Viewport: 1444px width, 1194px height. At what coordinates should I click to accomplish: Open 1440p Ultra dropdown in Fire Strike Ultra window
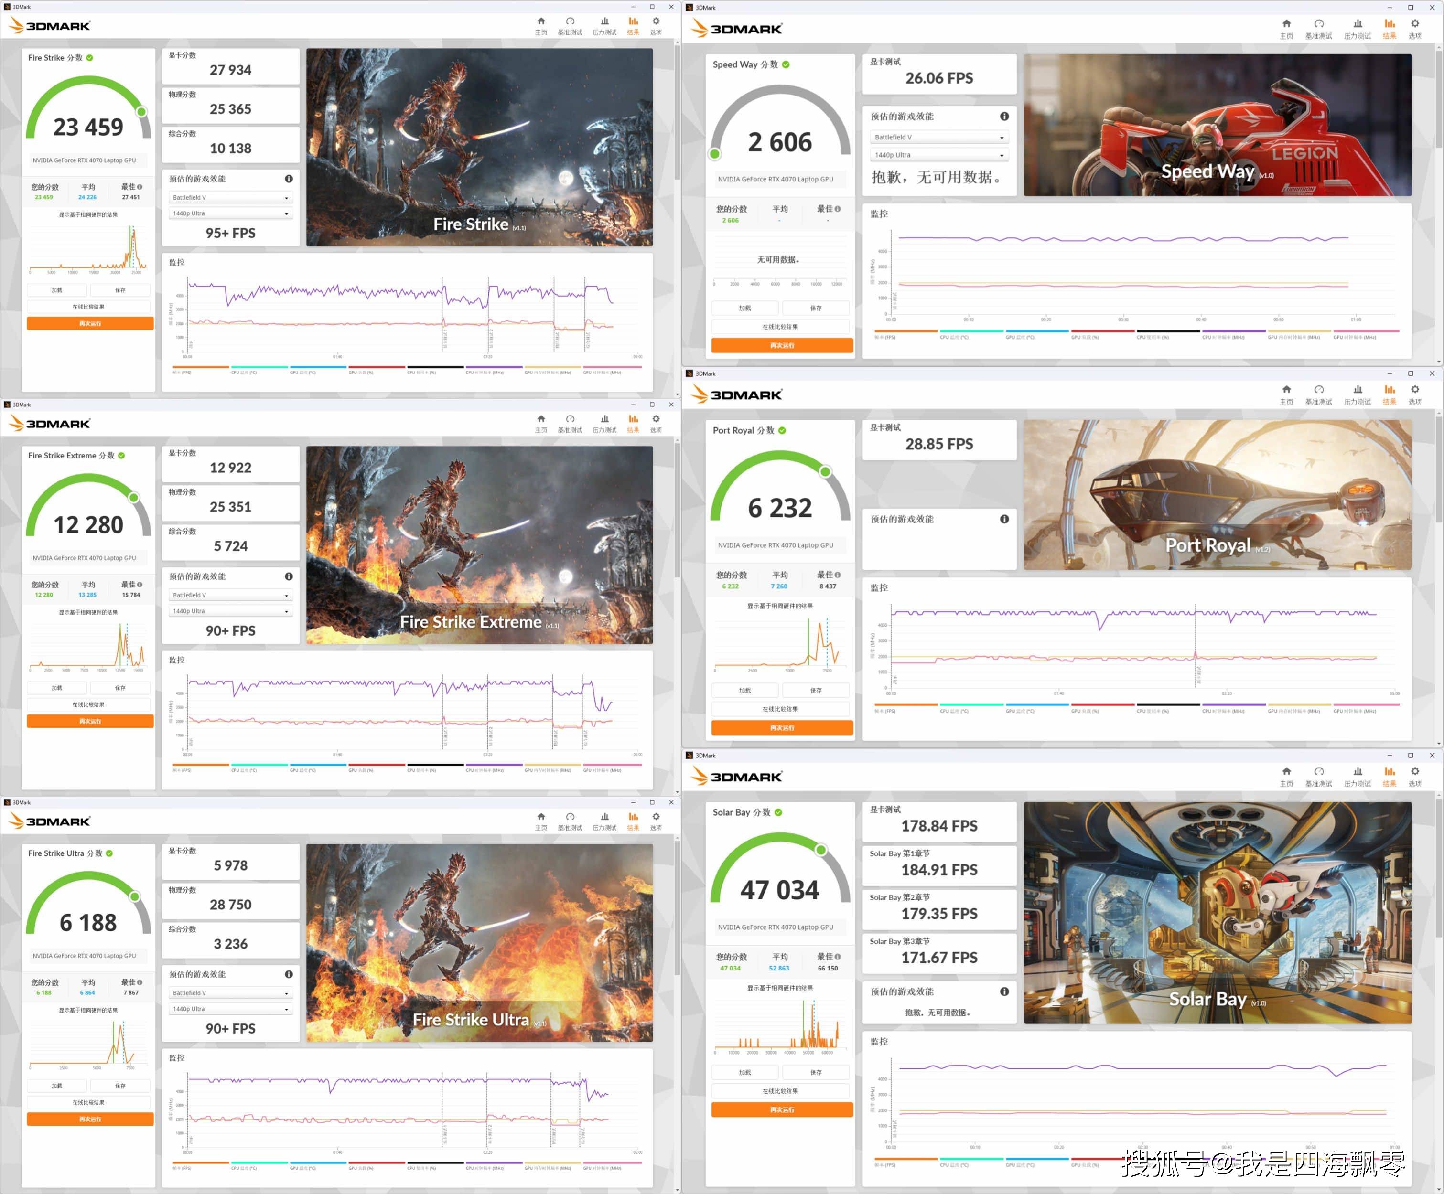tap(230, 1009)
